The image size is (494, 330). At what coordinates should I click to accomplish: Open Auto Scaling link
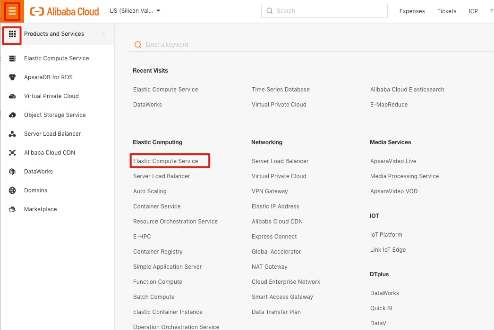150,191
